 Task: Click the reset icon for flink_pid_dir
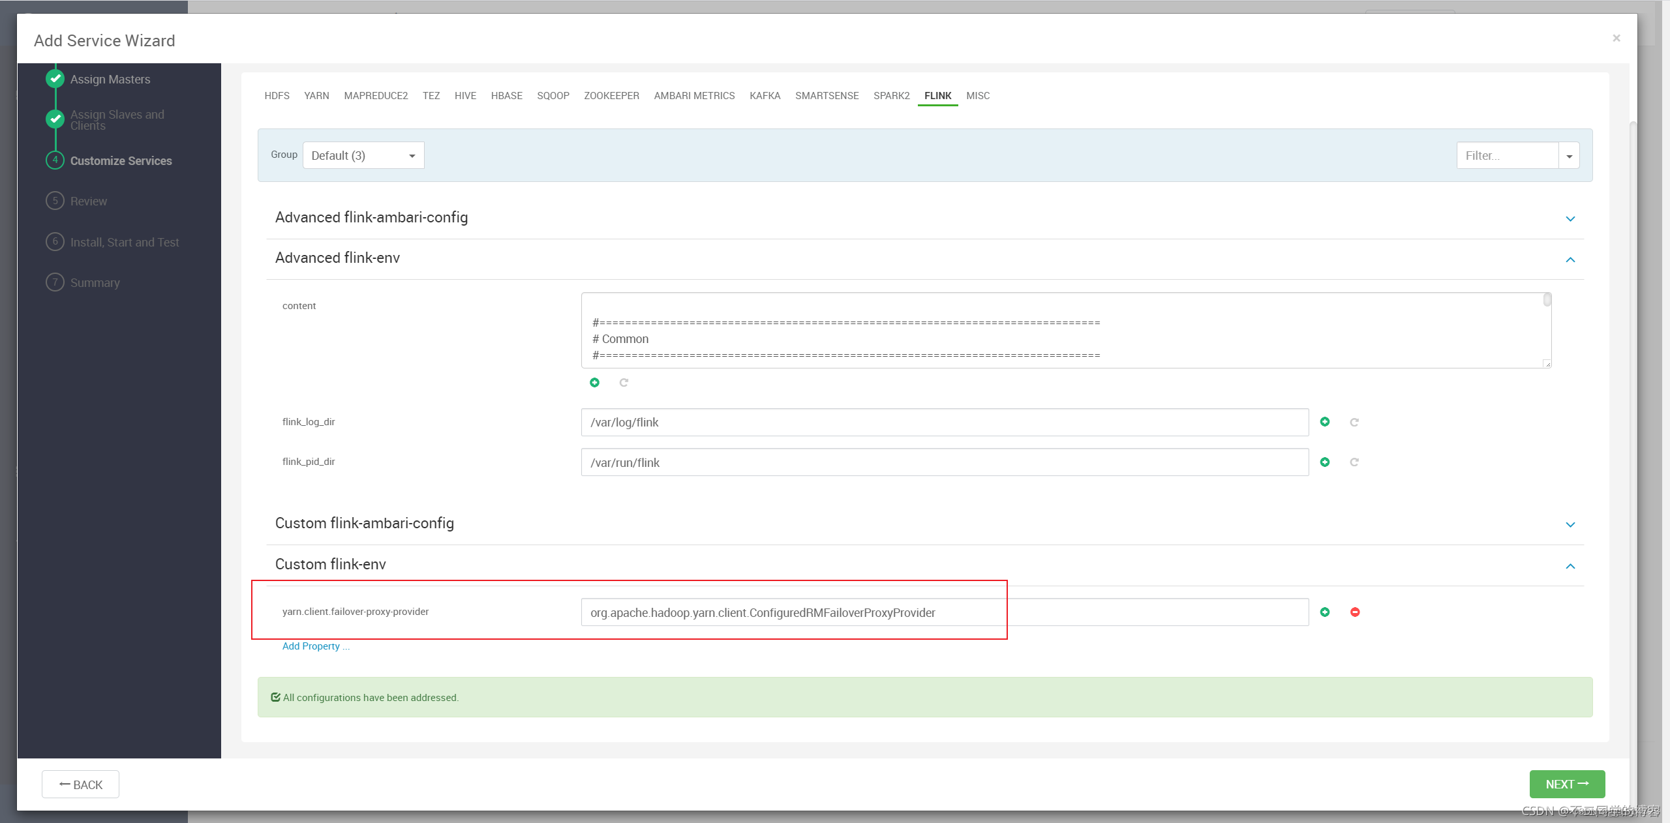pyautogui.click(x=1352, y=462)
